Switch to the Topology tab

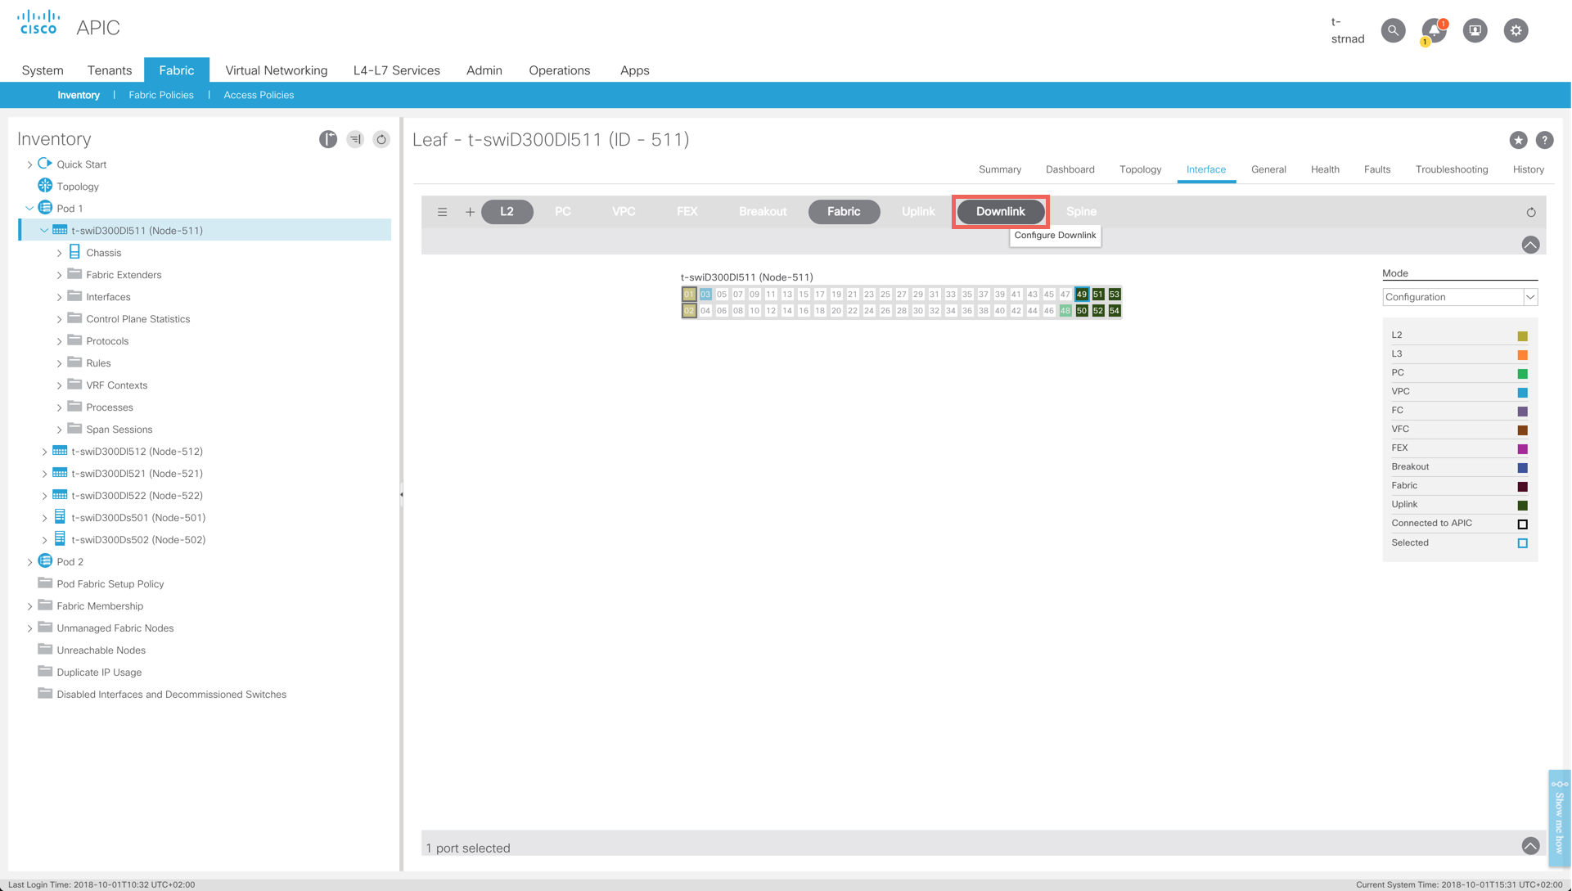[1140, 169]
